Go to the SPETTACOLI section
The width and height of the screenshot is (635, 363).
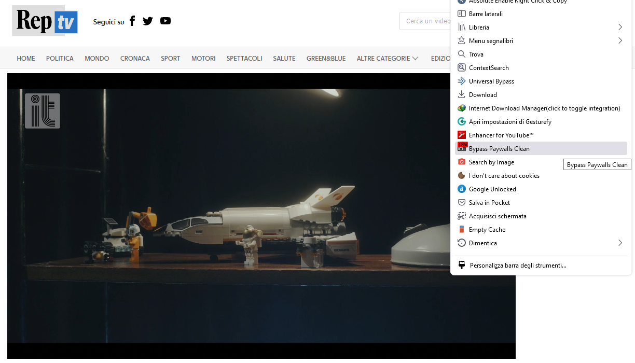pos(244,59)
